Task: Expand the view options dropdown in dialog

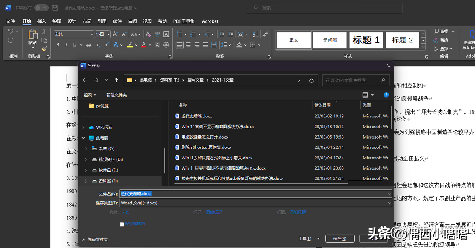Action: click(372, 95)
